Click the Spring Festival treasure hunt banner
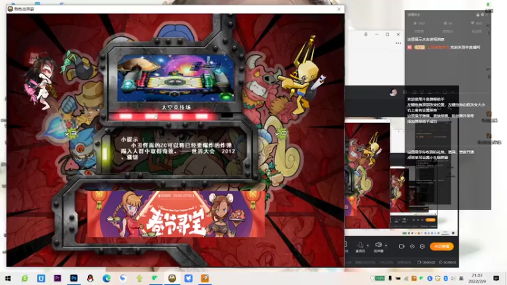This screenshot has width=507, height=285. tap(176, 213)
